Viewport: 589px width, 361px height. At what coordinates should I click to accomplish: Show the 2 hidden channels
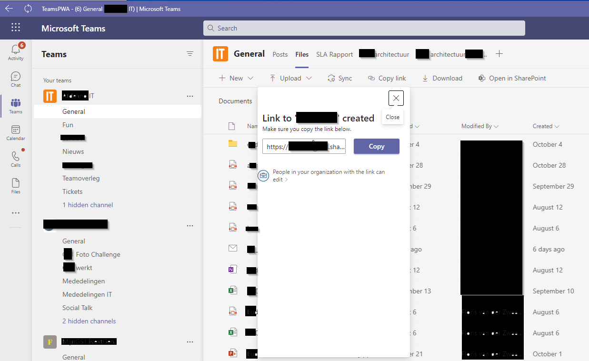(x=89, y=321)
